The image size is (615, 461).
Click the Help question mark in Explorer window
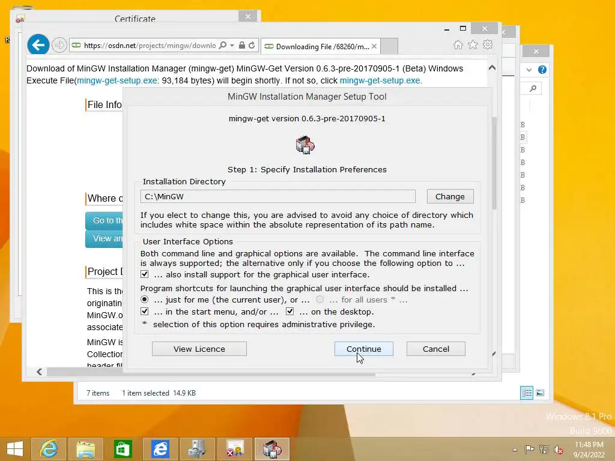[x=542, y=70]
